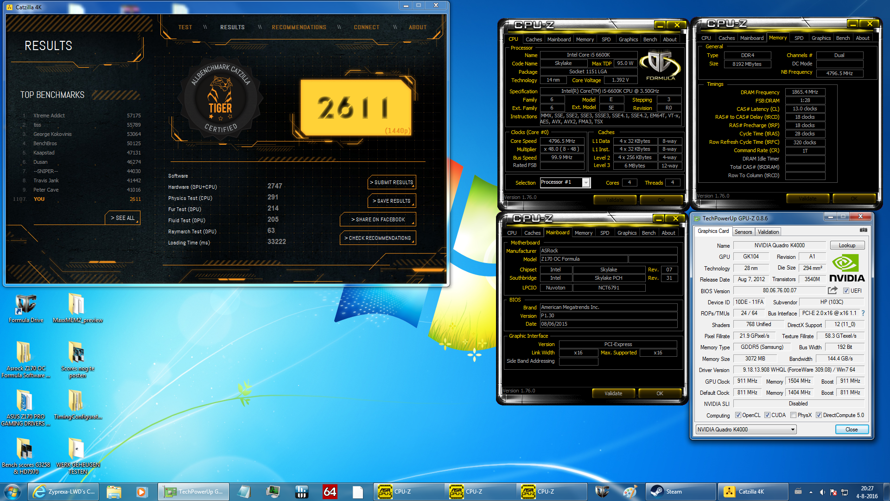The image size is (890, 501).
Task: Click the GPU-Z screenshot camera icon
Action: (863, 230)
